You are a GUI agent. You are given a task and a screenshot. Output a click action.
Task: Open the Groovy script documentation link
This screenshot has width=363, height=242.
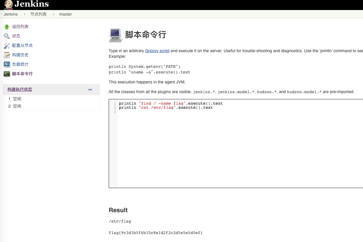click(x=157, y=51)
